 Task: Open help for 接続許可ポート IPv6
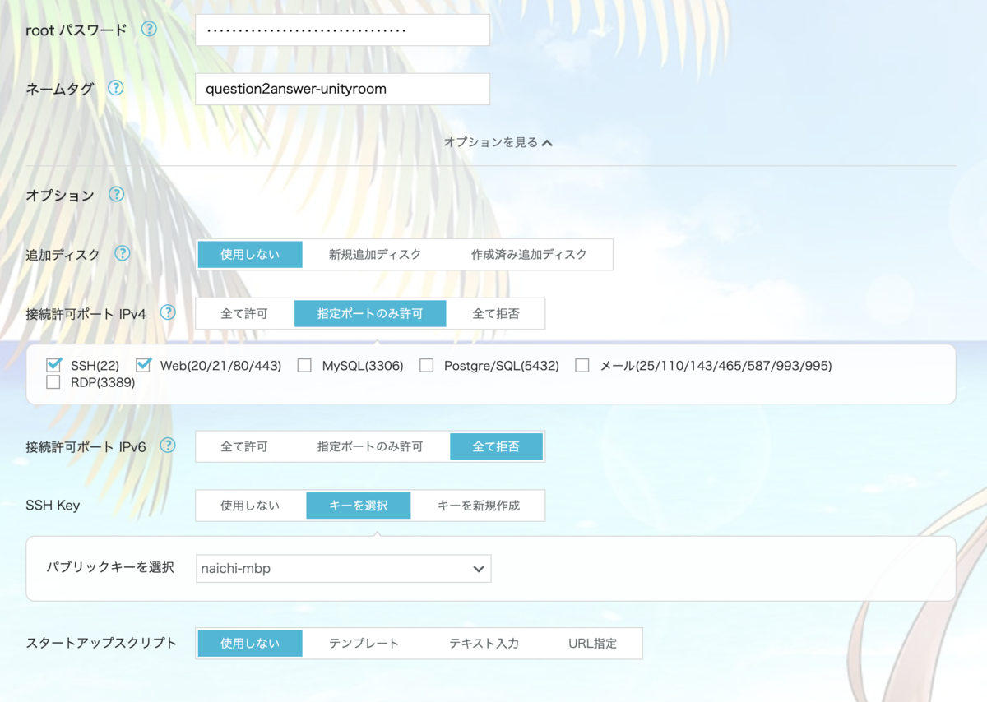point(167,446)
